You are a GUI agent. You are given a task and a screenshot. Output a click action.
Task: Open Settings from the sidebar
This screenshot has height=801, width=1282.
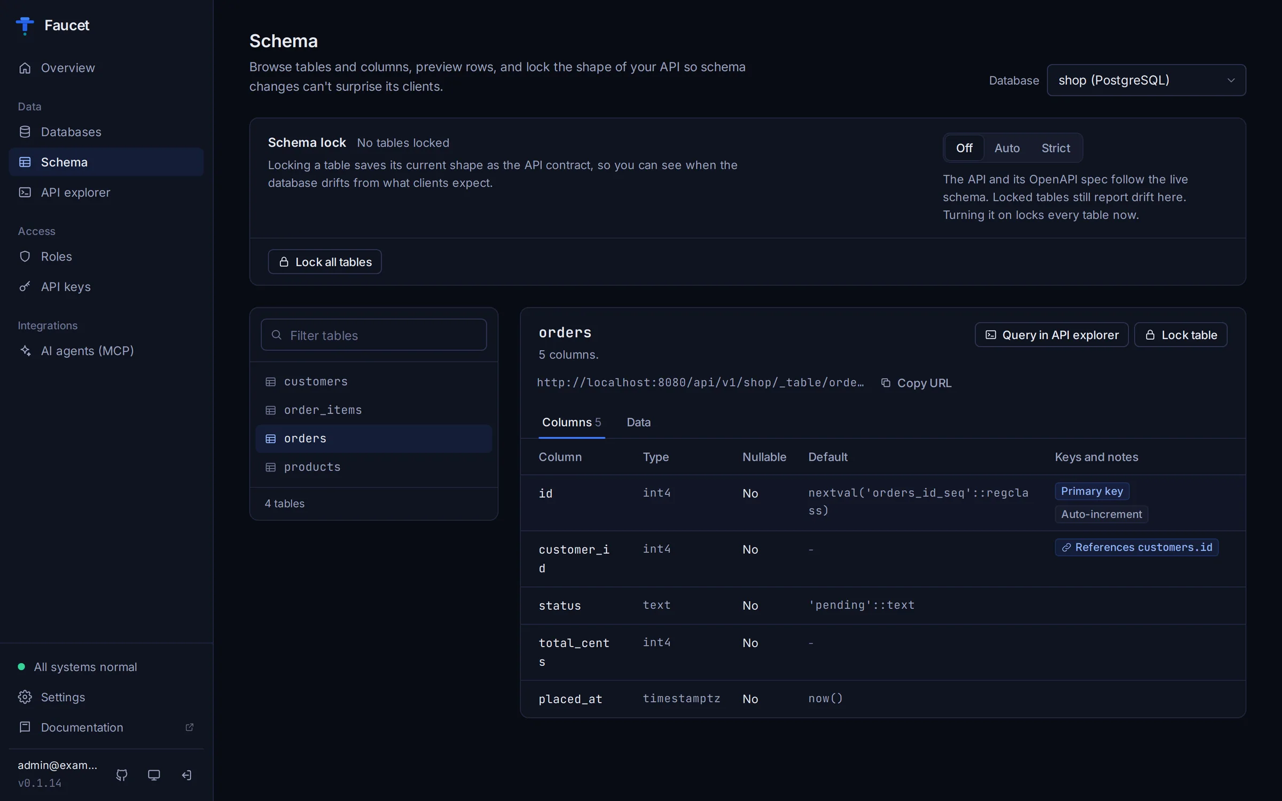point(106,697)
